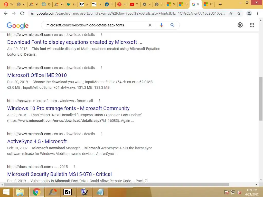
Task: Open Microsoft Office IME 2010 result
Action: (37, 75)
